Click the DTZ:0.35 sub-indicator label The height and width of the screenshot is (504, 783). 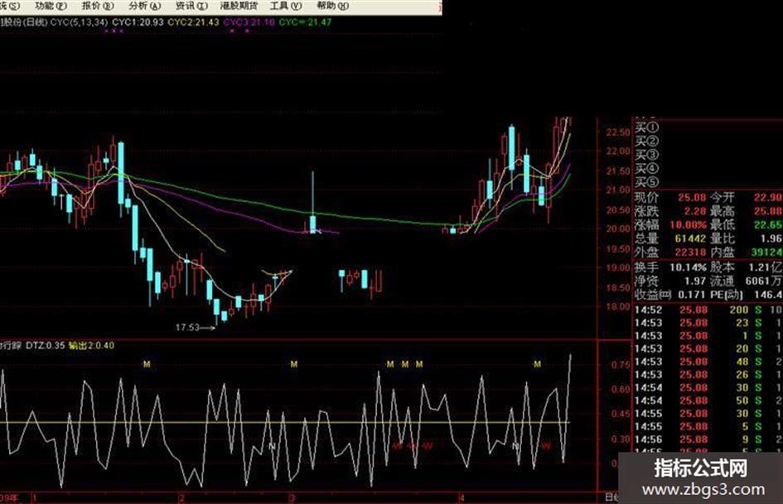[x=46, y=345]
